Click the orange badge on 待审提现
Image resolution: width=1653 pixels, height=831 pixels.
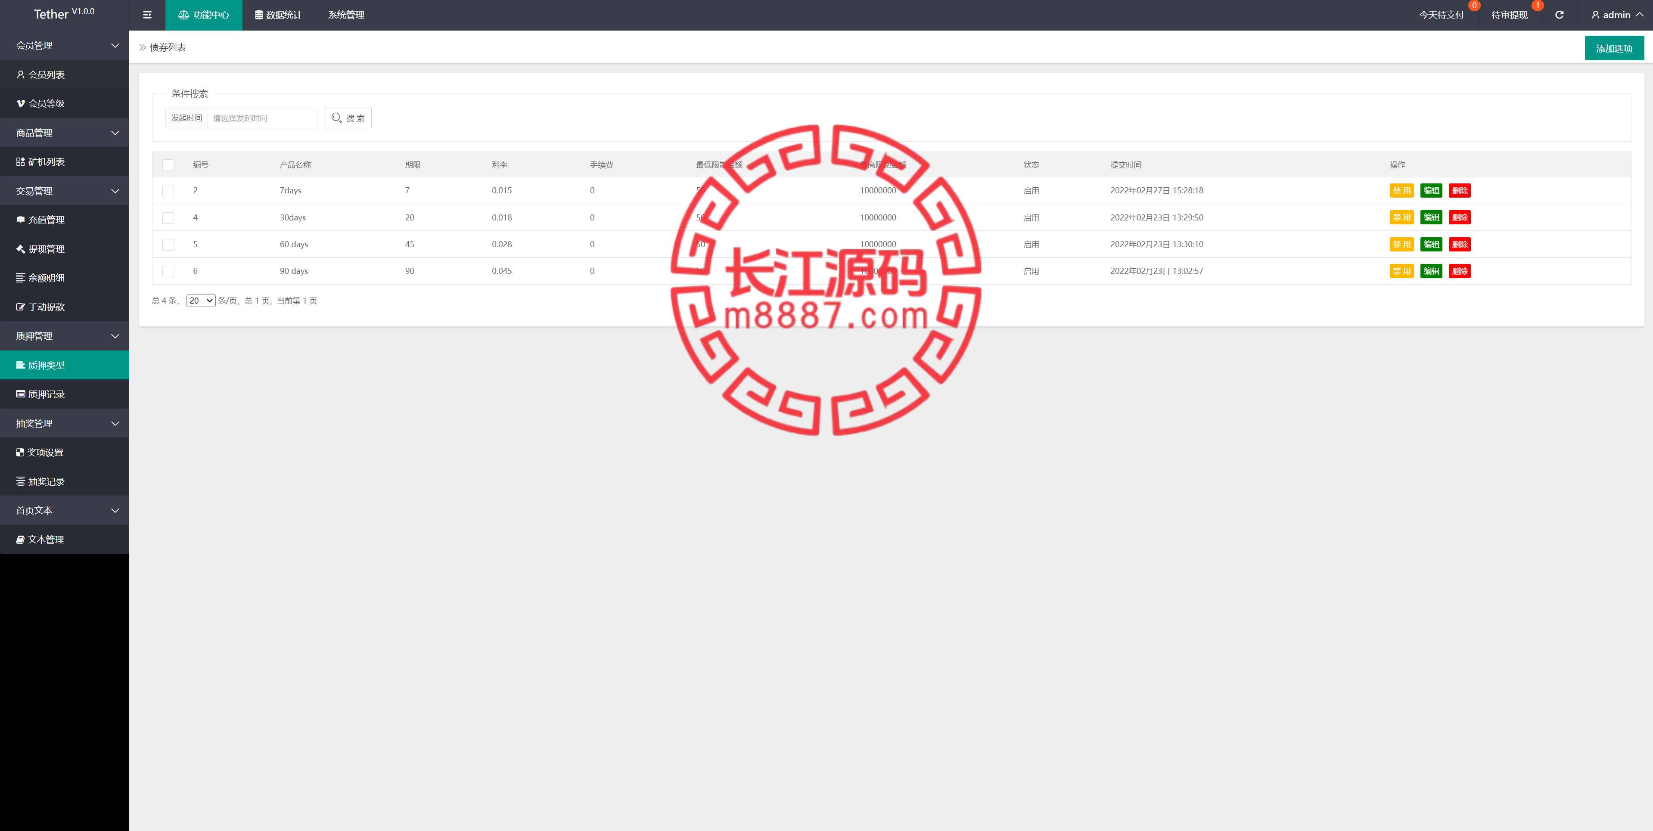pyautogui.click(x=1538, y=6)
